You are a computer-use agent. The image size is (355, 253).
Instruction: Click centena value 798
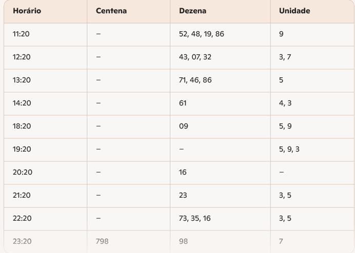point(102,241)
